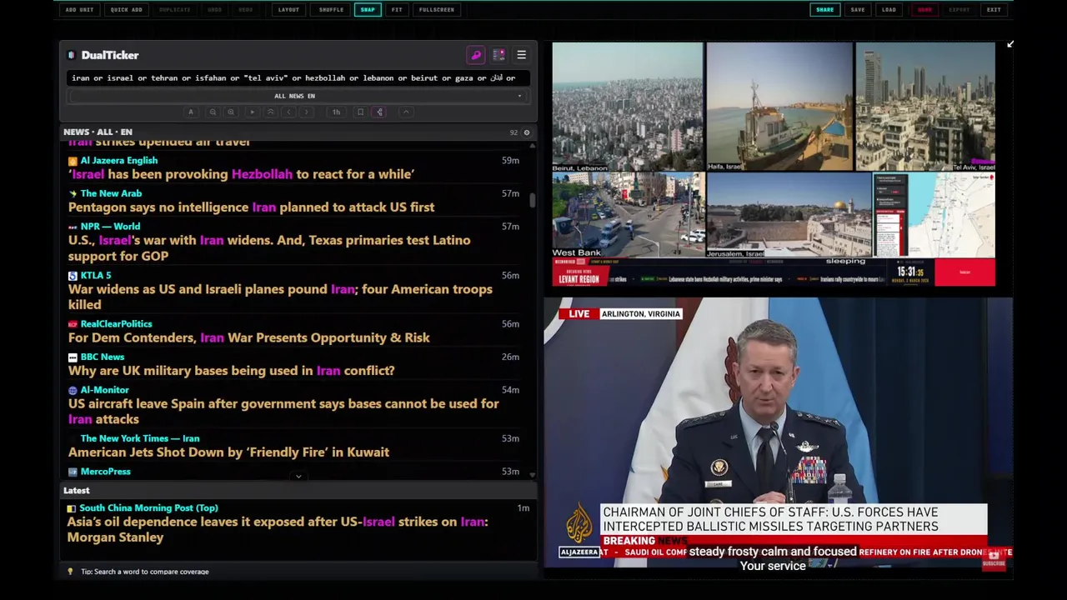Screen dimensions: 1067x600
Task: Open 'Asia's oil dependence' latest headline
Action: pos(278,530)
